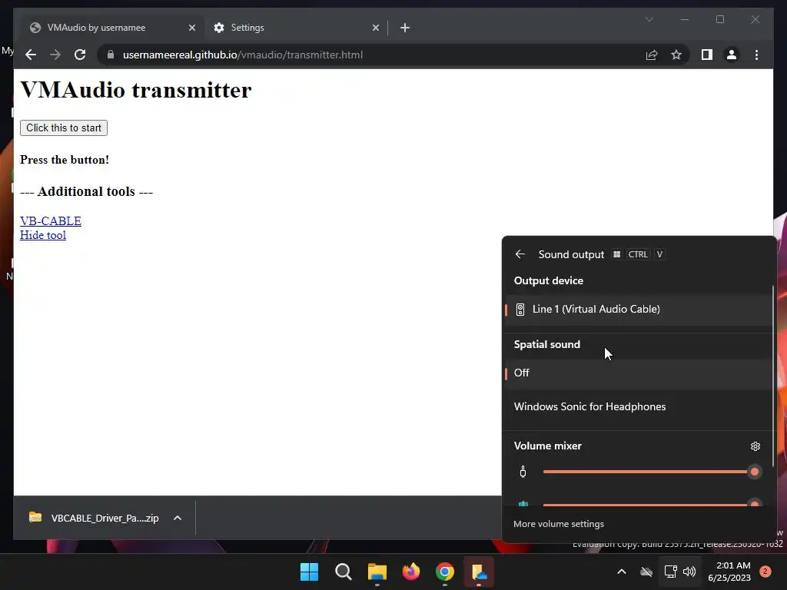The image size is (787, 590).
Task: Select Line 1 (Virtual Audio Cable) output
Action: (x=637, y=310)
